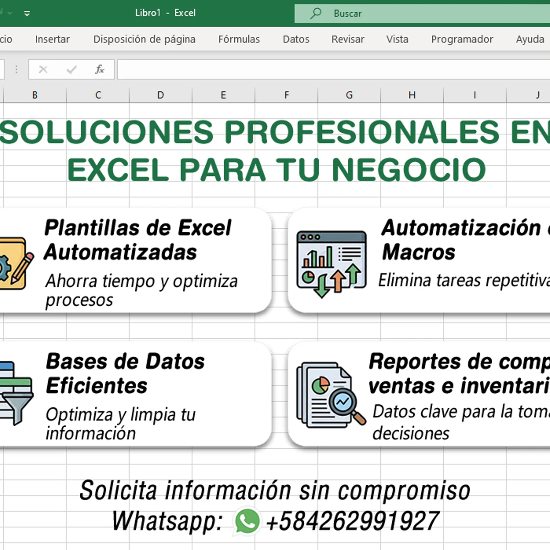The image size is (550, 550).
Task: Select column G header
Action: tap(349, 95)
